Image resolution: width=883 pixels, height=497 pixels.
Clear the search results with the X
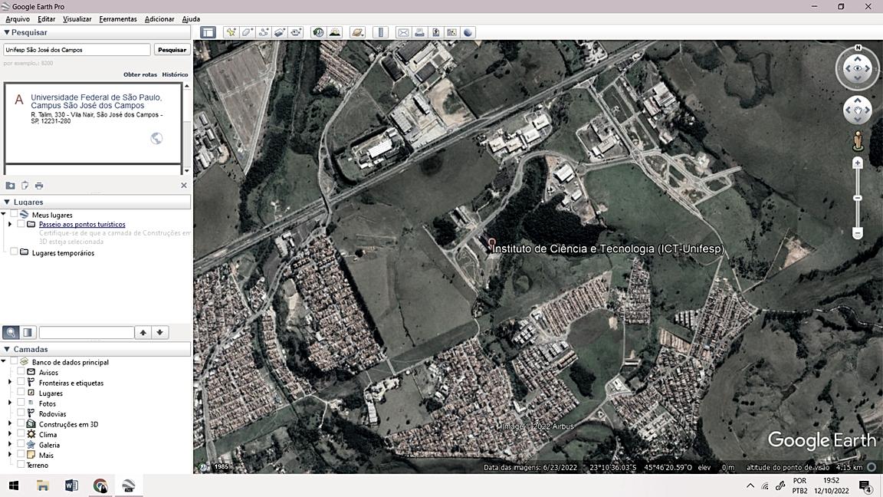(184, 186)
